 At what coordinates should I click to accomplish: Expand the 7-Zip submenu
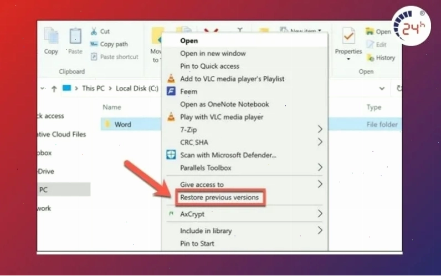244,130
